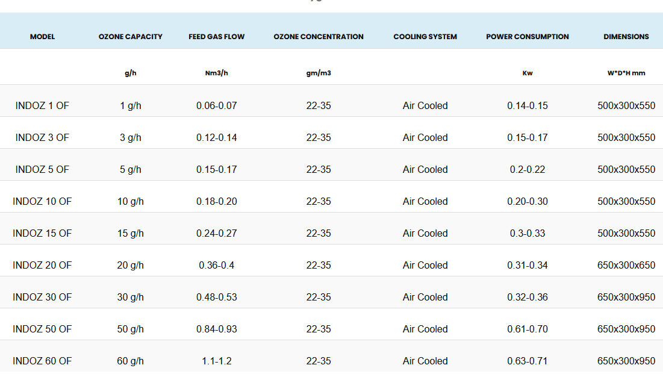Viewport: 663px width, 374px height.
Task: Click the OZONE CONCENTRATION column header
Action: tap(319, 37)
